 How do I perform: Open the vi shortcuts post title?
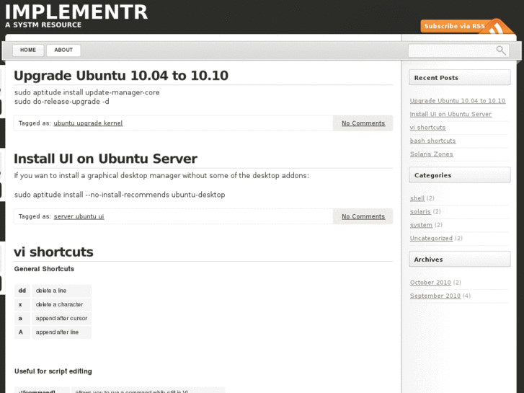(53, 252)
